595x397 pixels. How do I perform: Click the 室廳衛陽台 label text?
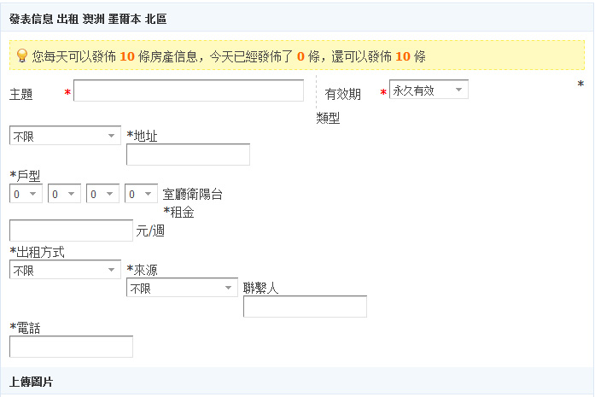click(193, 195)
